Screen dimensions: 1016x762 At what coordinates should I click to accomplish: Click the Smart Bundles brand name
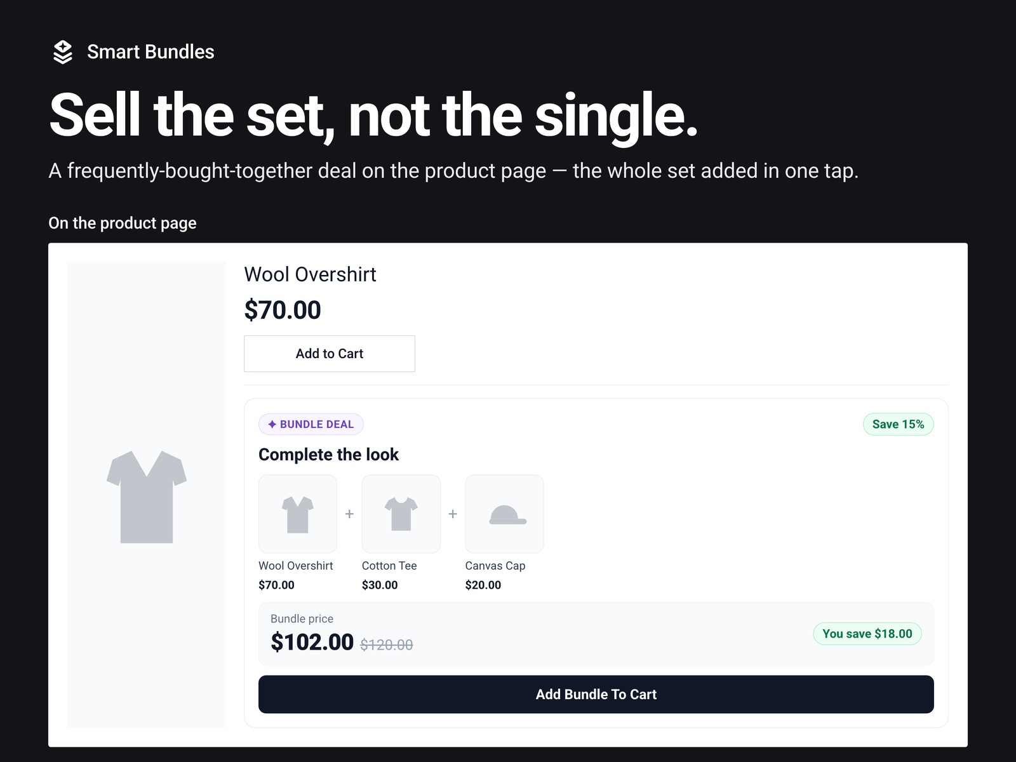point(150,52)
